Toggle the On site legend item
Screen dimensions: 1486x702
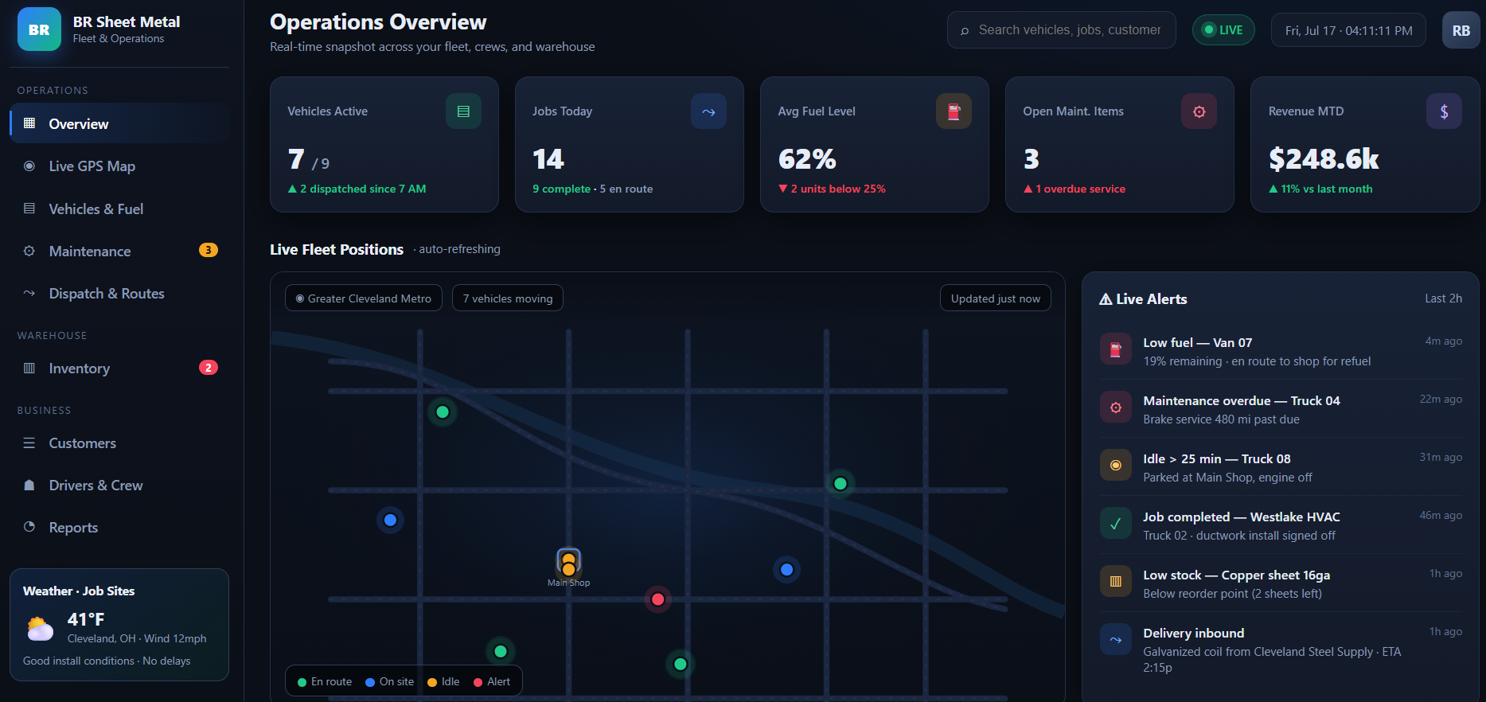coord(390,682)
